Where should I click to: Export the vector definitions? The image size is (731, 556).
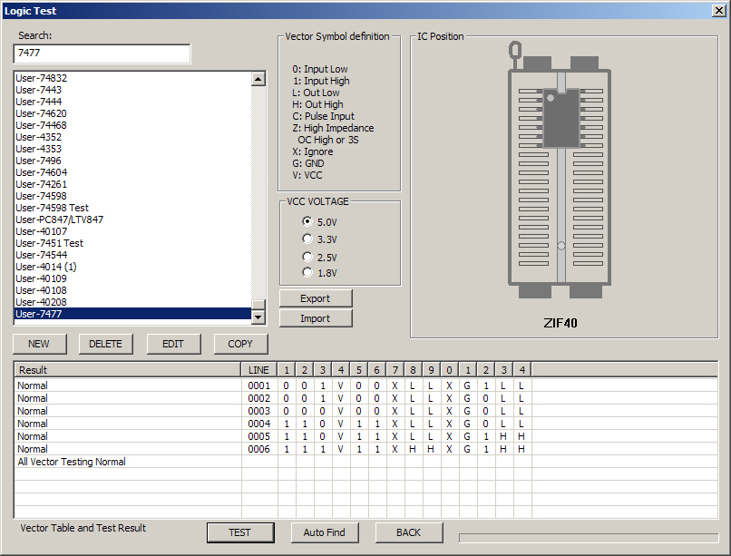point(315,298)
